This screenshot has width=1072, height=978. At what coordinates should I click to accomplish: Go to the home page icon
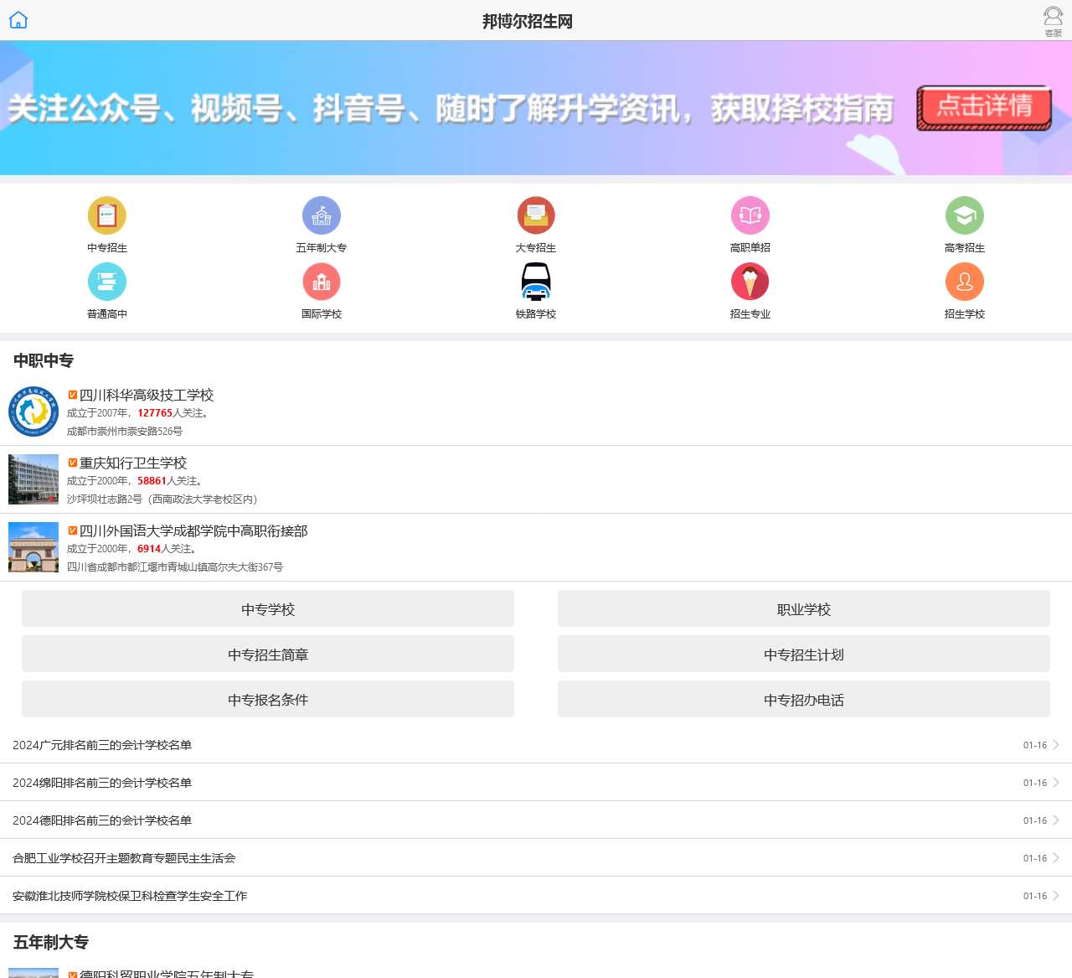(x=18, y=20)
